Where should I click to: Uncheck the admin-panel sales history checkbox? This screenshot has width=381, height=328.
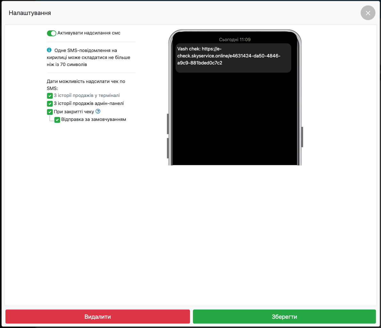coord(50,104)
